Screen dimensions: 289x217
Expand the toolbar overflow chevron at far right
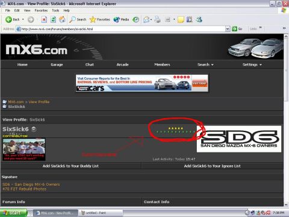click(284, 28)
